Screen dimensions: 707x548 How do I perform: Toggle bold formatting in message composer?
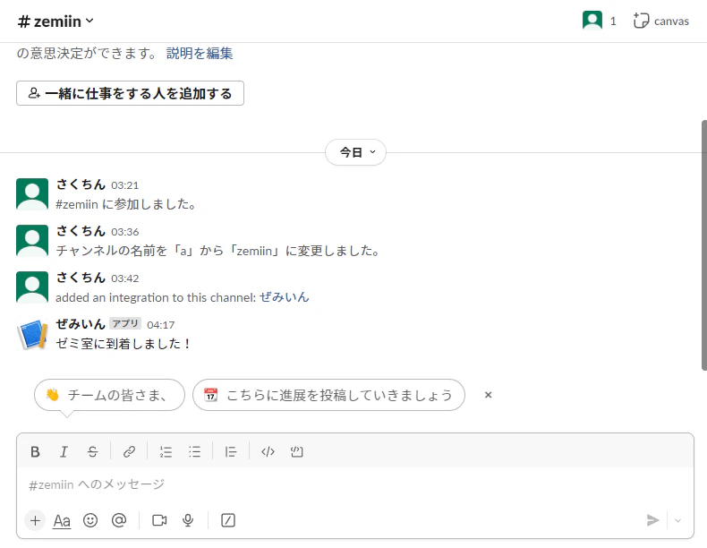35,451
